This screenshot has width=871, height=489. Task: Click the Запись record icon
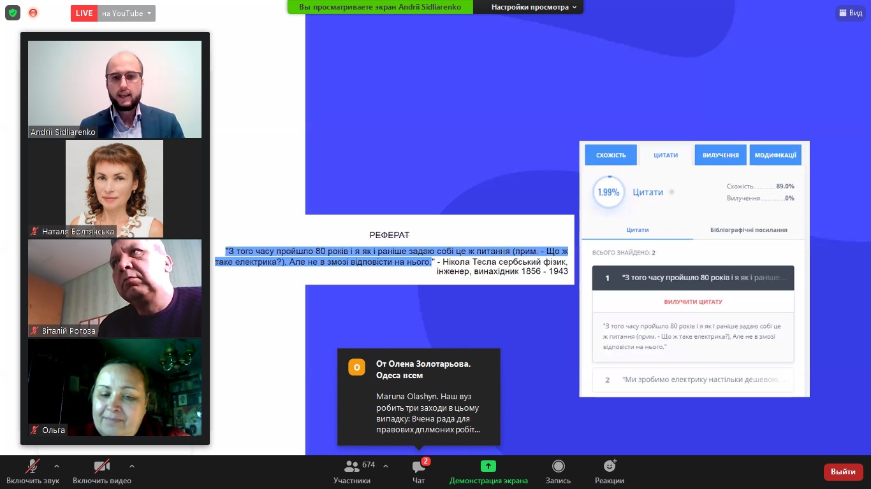(559, 466)
